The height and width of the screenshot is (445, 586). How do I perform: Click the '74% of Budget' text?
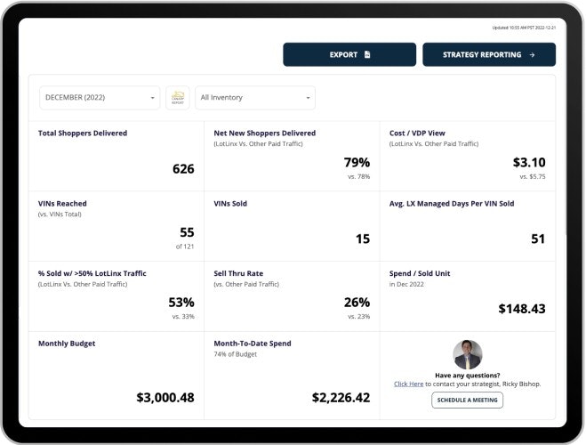coord(235,354)
